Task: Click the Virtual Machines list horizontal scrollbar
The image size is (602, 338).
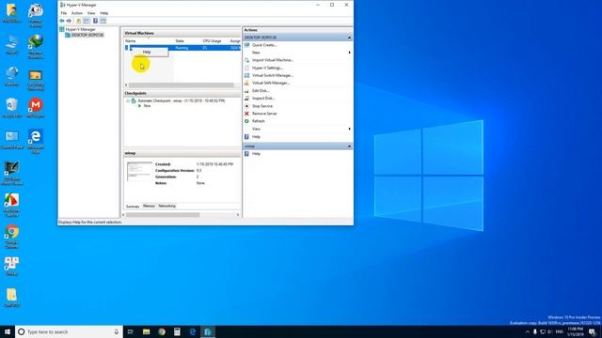Action: point(182,85)
